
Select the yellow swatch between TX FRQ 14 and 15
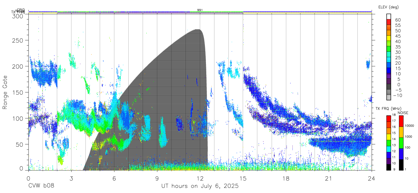click(389, 136)
